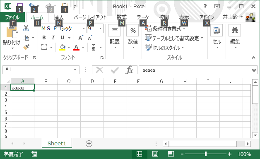Toggle Bold formatting
Viewport: 260px width, 159px height.
click(x=44, y=38)
